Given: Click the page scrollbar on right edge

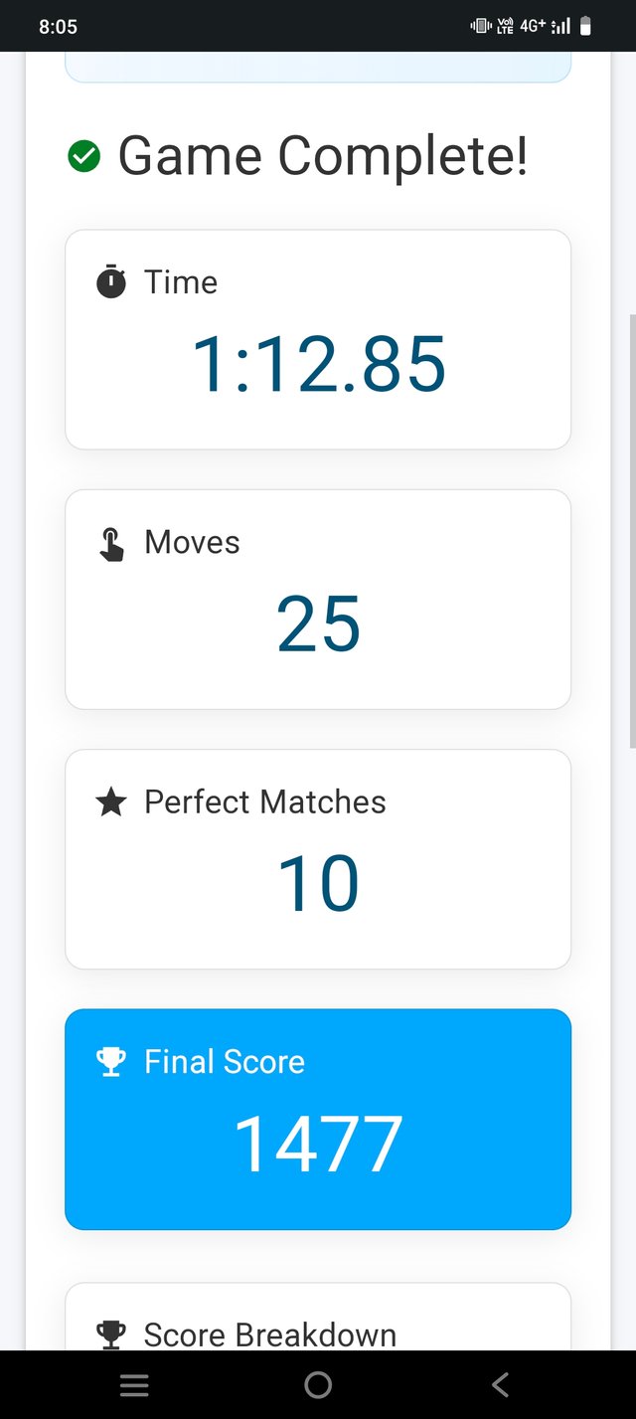Looking at the screenshot, I should coord(632,532).
